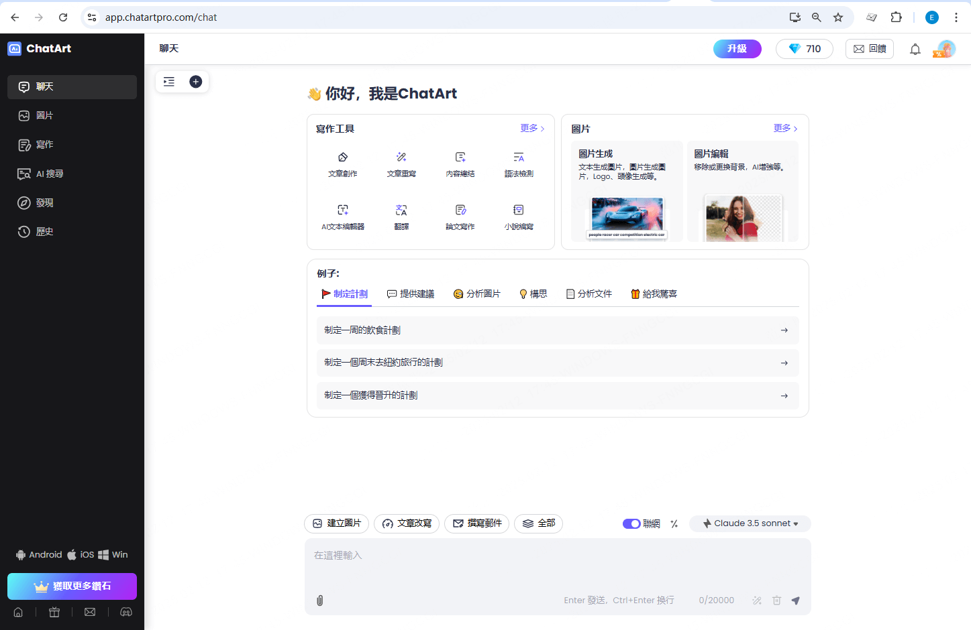Switch to the 給我驚喜 tab

(654, 294)
